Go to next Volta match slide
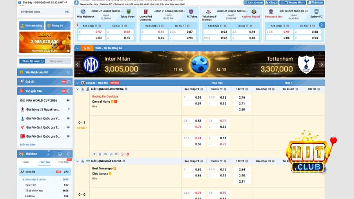This screenshot has width=354, height=199. click(x=322, y=64)
